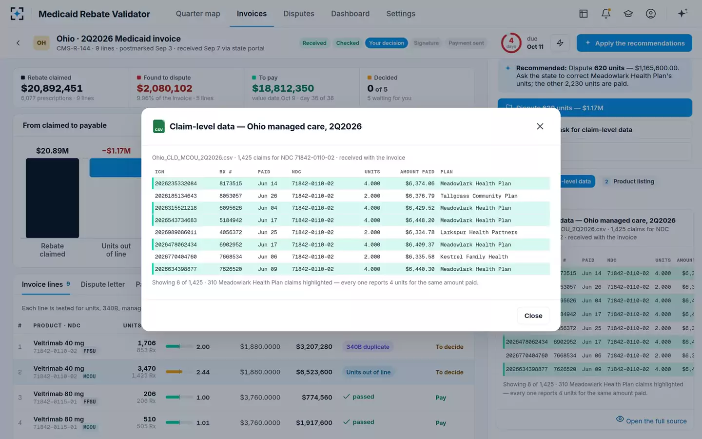Screen dimensions: 702x439
Task: Click the sparkle assistant icon
Action: (682, 13)
